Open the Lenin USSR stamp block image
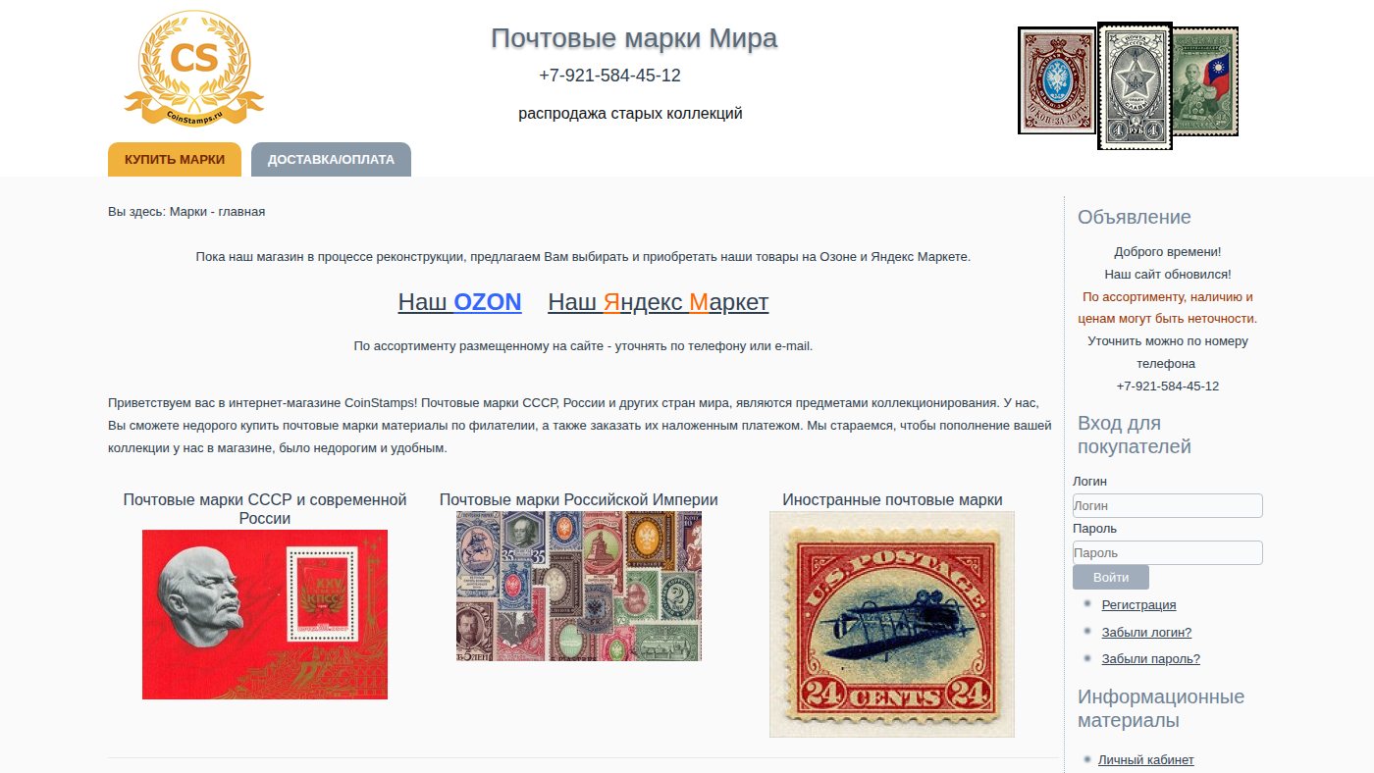 coord(265,614)
